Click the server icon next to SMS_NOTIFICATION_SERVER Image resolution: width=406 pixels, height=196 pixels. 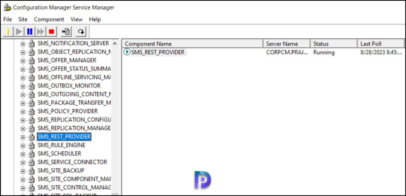[32, 44]
